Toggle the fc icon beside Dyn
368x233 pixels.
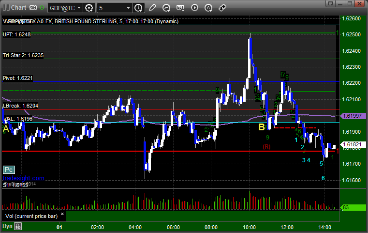click(18, 226)
